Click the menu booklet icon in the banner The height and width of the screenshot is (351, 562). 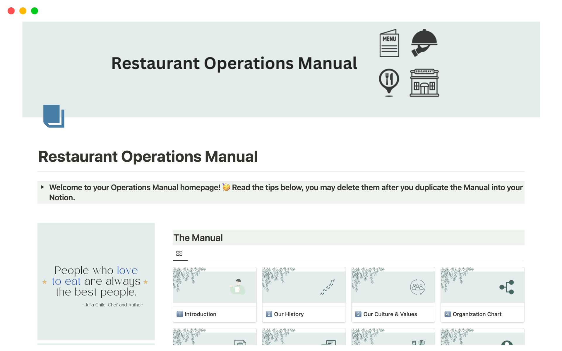tap(389, 43)
